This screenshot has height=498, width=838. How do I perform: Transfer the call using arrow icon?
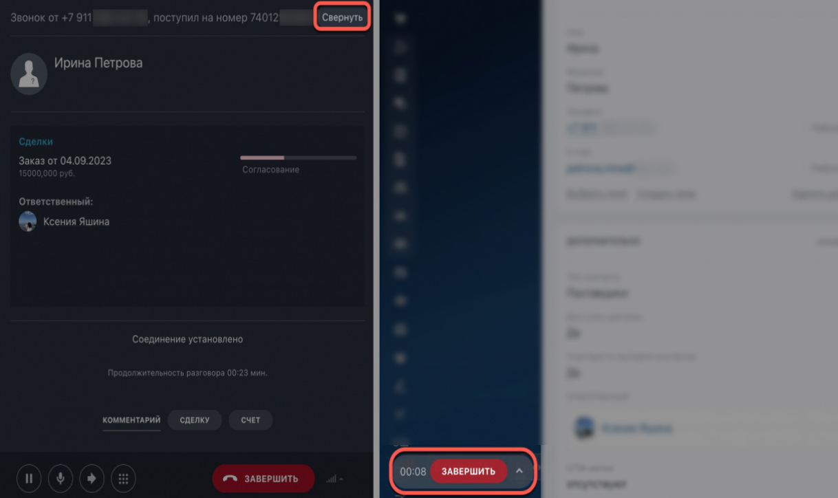pyautogui.click(x=92, y=478)
